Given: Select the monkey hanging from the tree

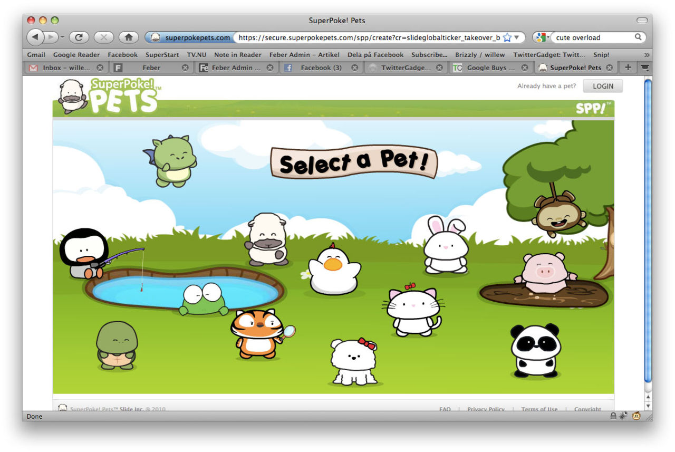Looking at the screenshot, I should tap(558, 214).
